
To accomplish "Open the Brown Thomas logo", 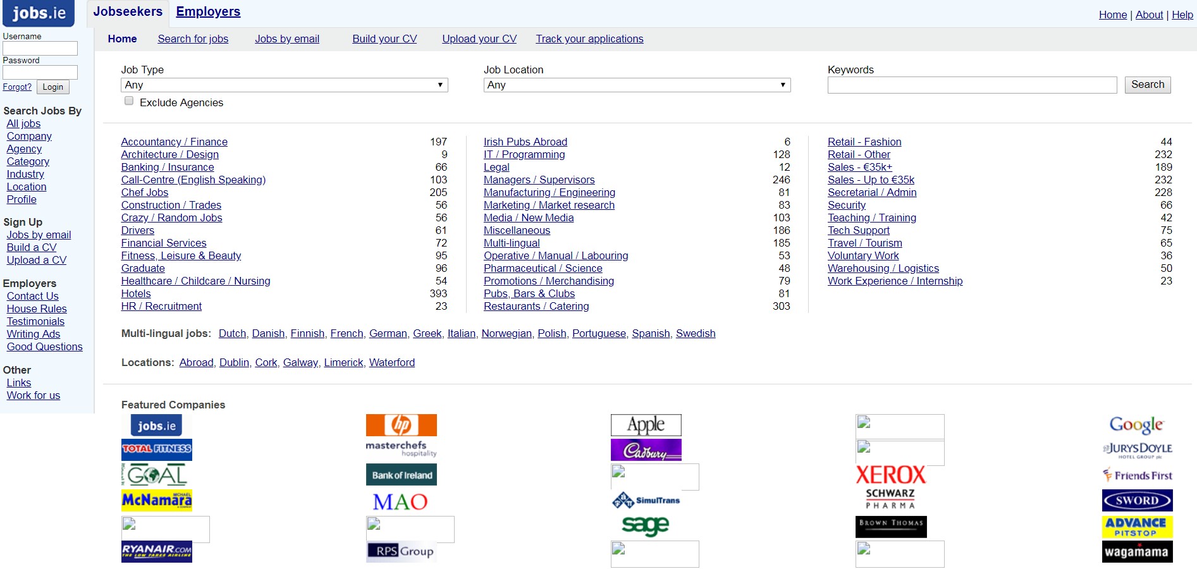I will click(x=891, y=527).
